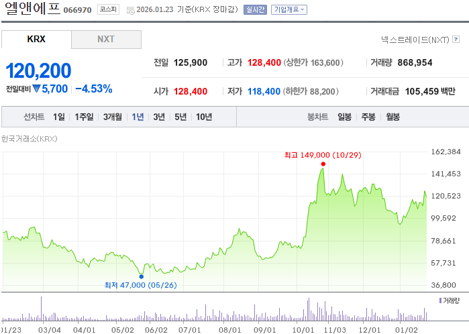Select the 10년 line chart period

pyautogui.click(x=204, y=117)
